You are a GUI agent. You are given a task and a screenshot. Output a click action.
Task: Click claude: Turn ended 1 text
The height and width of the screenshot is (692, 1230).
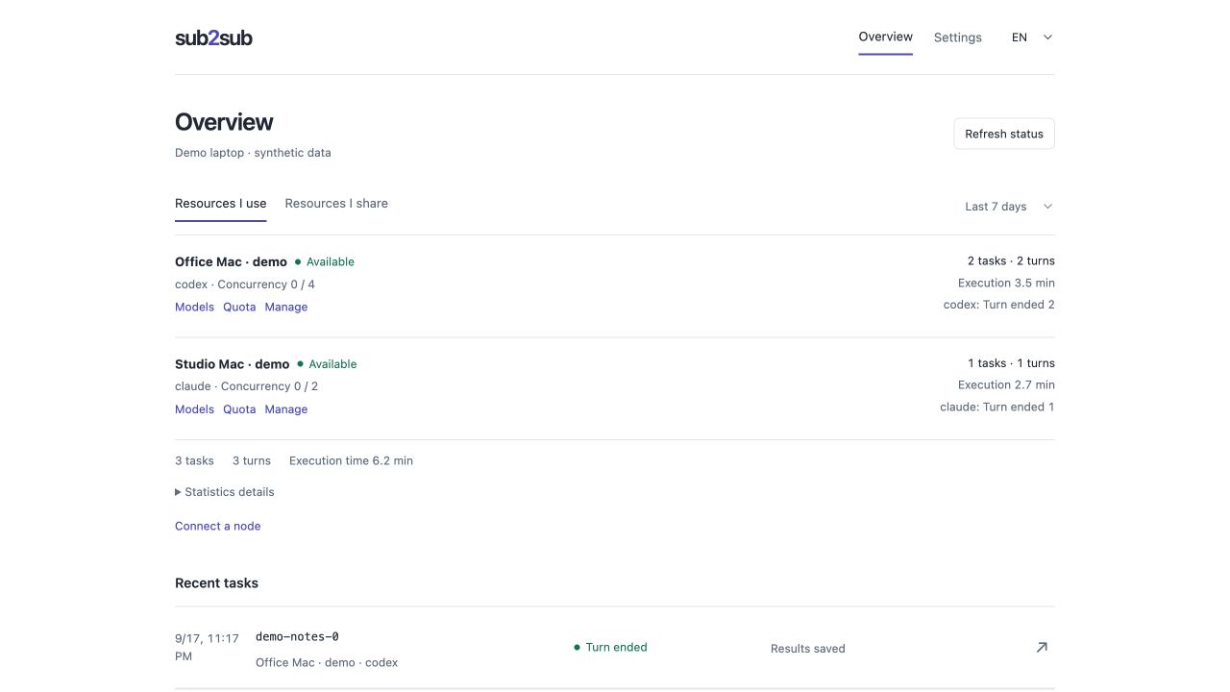coord(997,408)
